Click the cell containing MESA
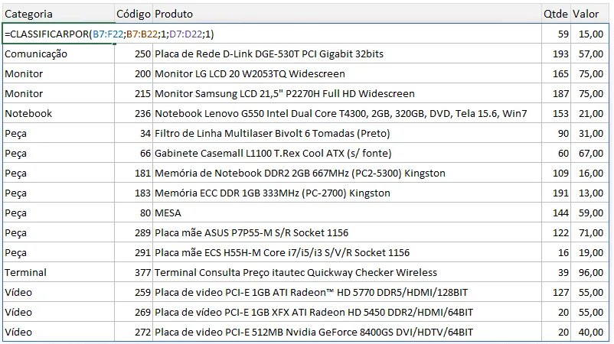 347,213
